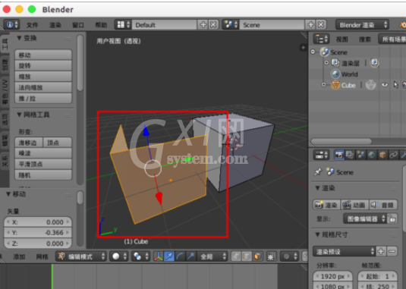Toggle the 3D manipulator axes icon
Screen dimensions: 406x289
tap(158, 256)
